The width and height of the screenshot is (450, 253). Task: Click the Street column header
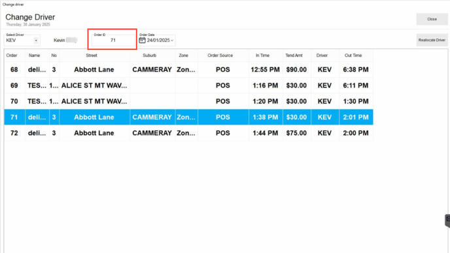(92, 56)
